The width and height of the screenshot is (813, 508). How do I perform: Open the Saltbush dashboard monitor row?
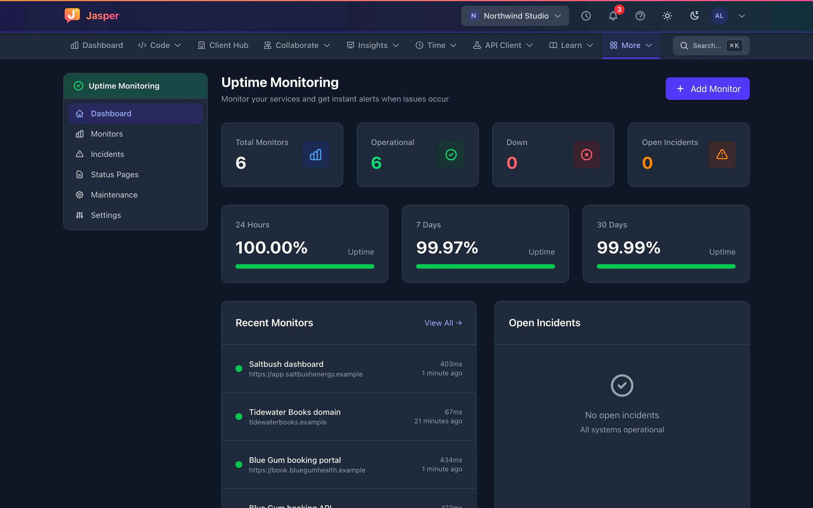tap(349, 369)
